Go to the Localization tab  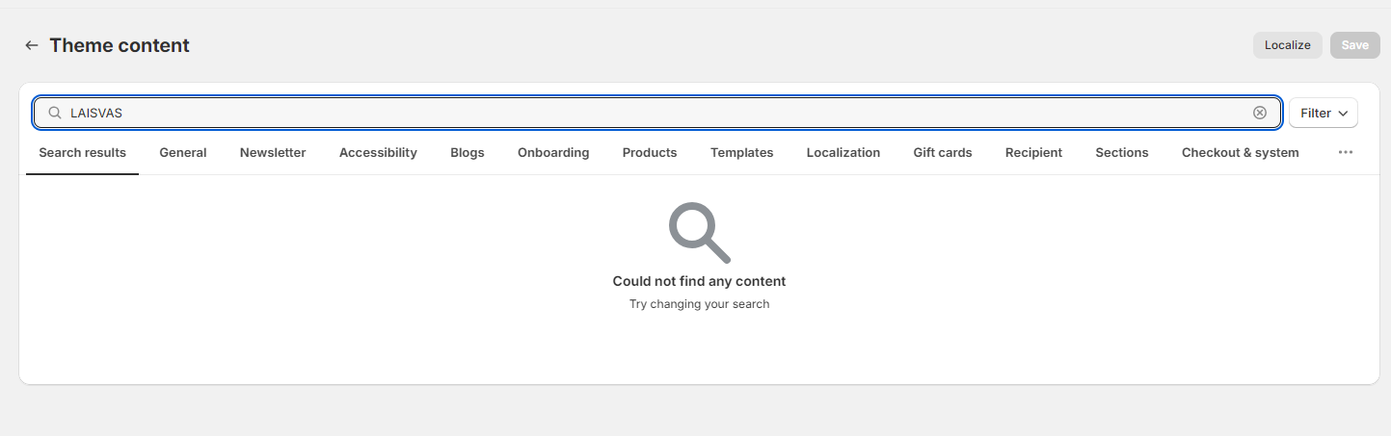[x=843, y=152]
